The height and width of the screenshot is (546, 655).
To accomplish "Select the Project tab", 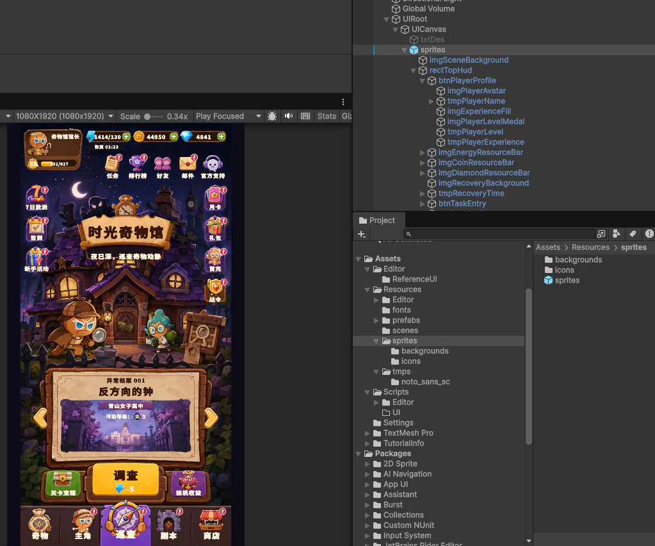I will click(x=377, y=220).
